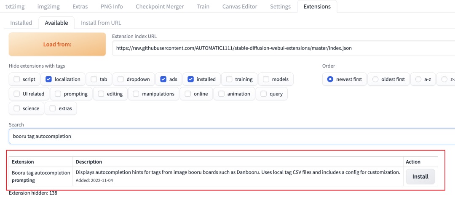This screenshot has width=455, height=198.
Task: Go to the Checkpoint Merger tab
Action: pyautogui.click(x=160, y=7)
